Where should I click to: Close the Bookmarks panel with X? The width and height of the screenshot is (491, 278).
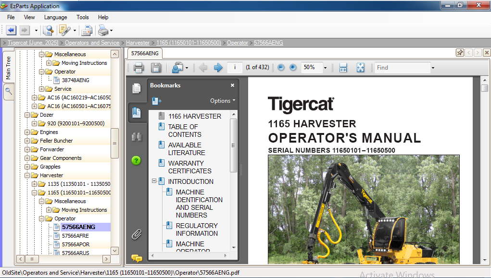click(232, 85)
